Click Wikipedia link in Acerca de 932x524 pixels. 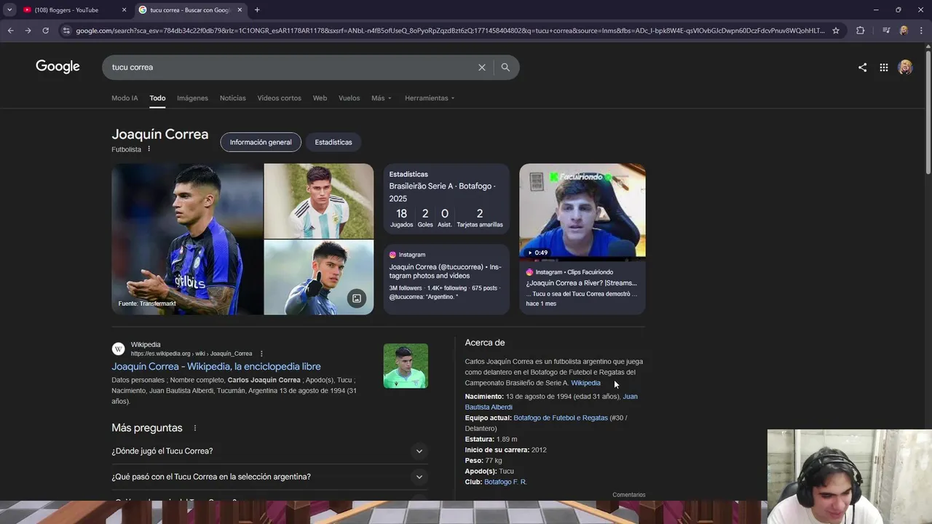[x=585, y=383]
